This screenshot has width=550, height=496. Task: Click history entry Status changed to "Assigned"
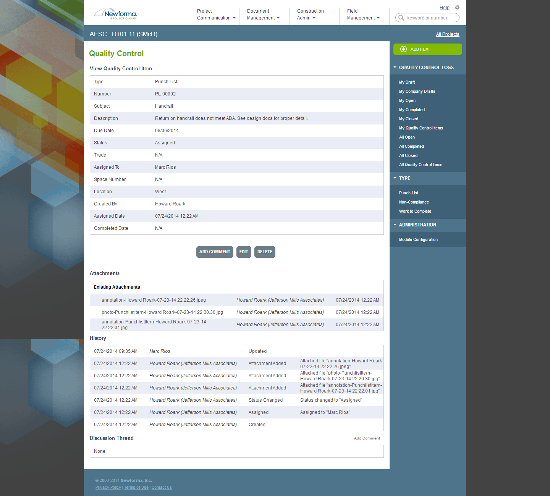click(x=331, y=400)
